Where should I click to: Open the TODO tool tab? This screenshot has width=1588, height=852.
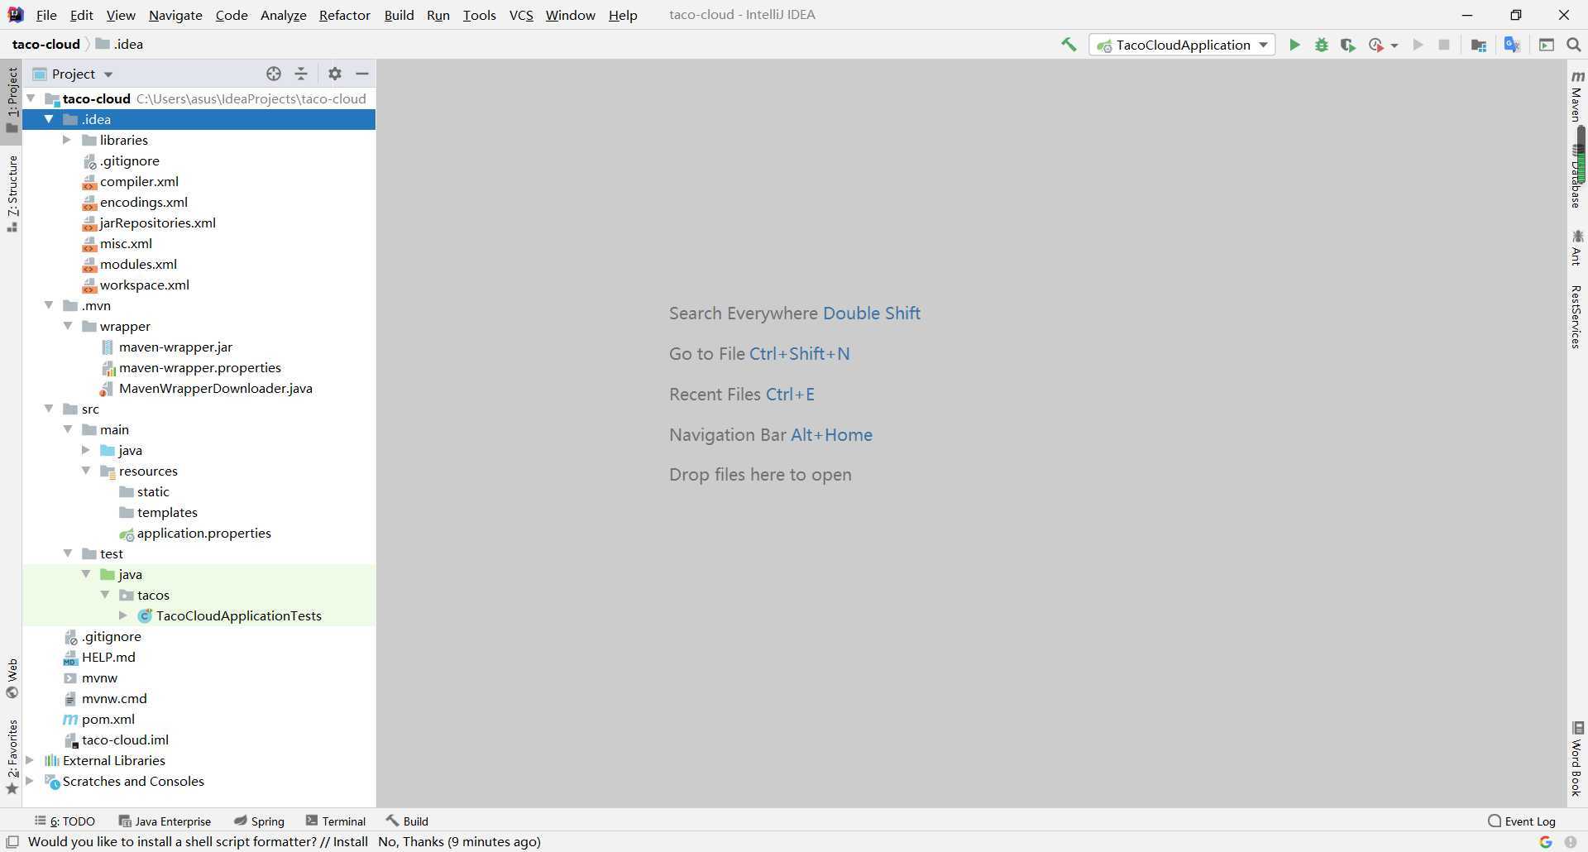click(65, 821)
